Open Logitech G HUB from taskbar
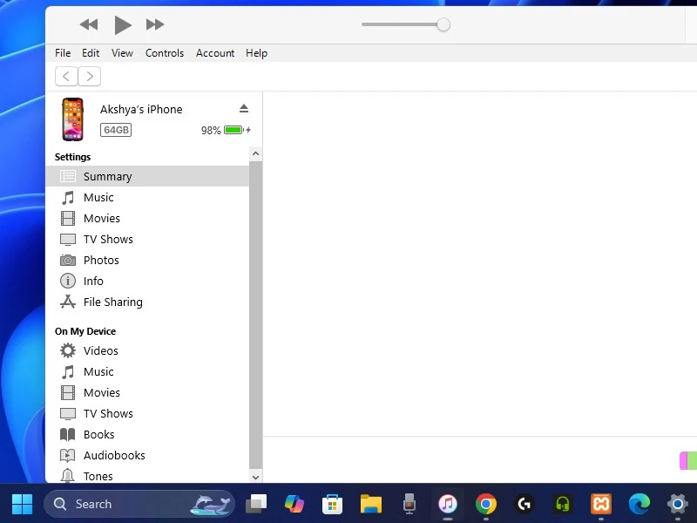Image resolution: width=697 pixels, height=523 pixels. (x=524, y=504)
